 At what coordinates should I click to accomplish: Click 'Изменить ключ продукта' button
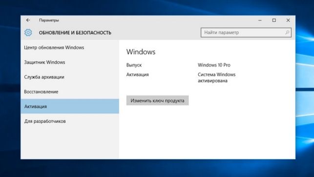tap(157, 100)
